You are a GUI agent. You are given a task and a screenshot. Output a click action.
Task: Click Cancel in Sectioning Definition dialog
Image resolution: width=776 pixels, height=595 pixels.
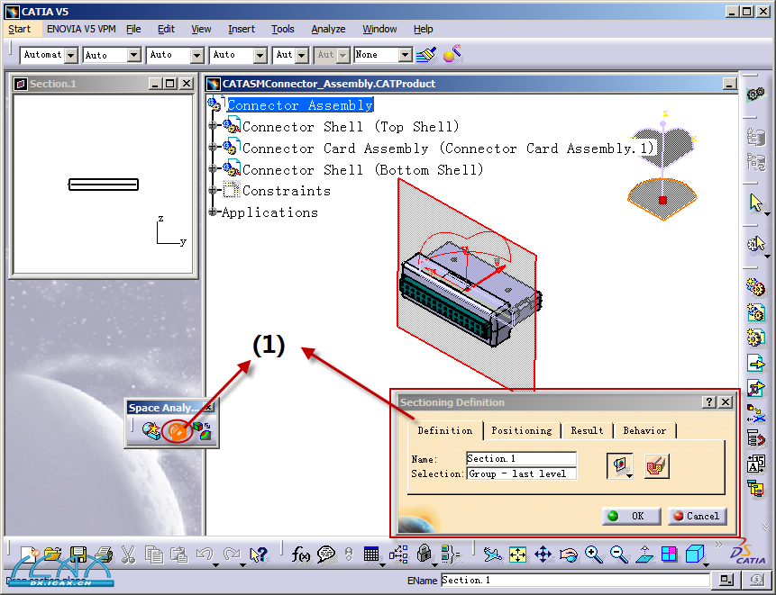(697, 516)
